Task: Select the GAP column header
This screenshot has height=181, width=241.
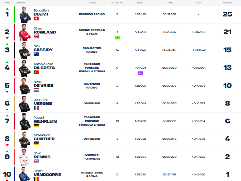Action: pyautogui.click(x=198, y=2)
